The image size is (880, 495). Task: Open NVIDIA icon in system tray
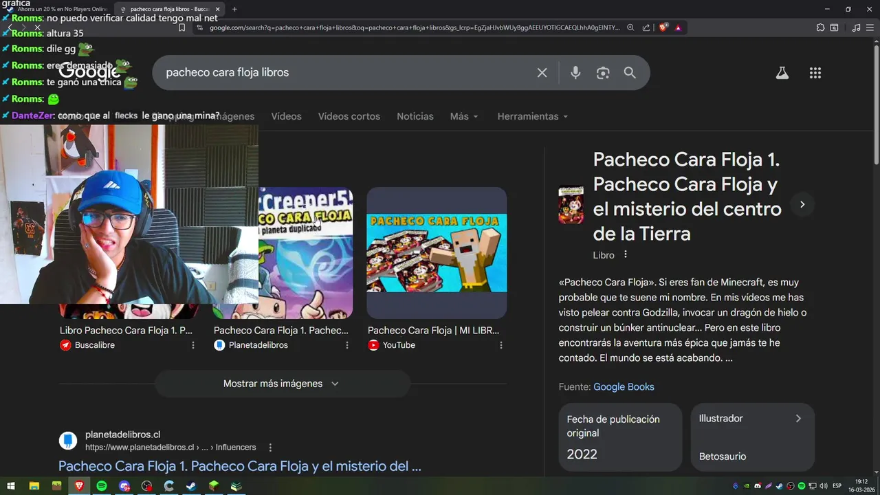point(747,486)
